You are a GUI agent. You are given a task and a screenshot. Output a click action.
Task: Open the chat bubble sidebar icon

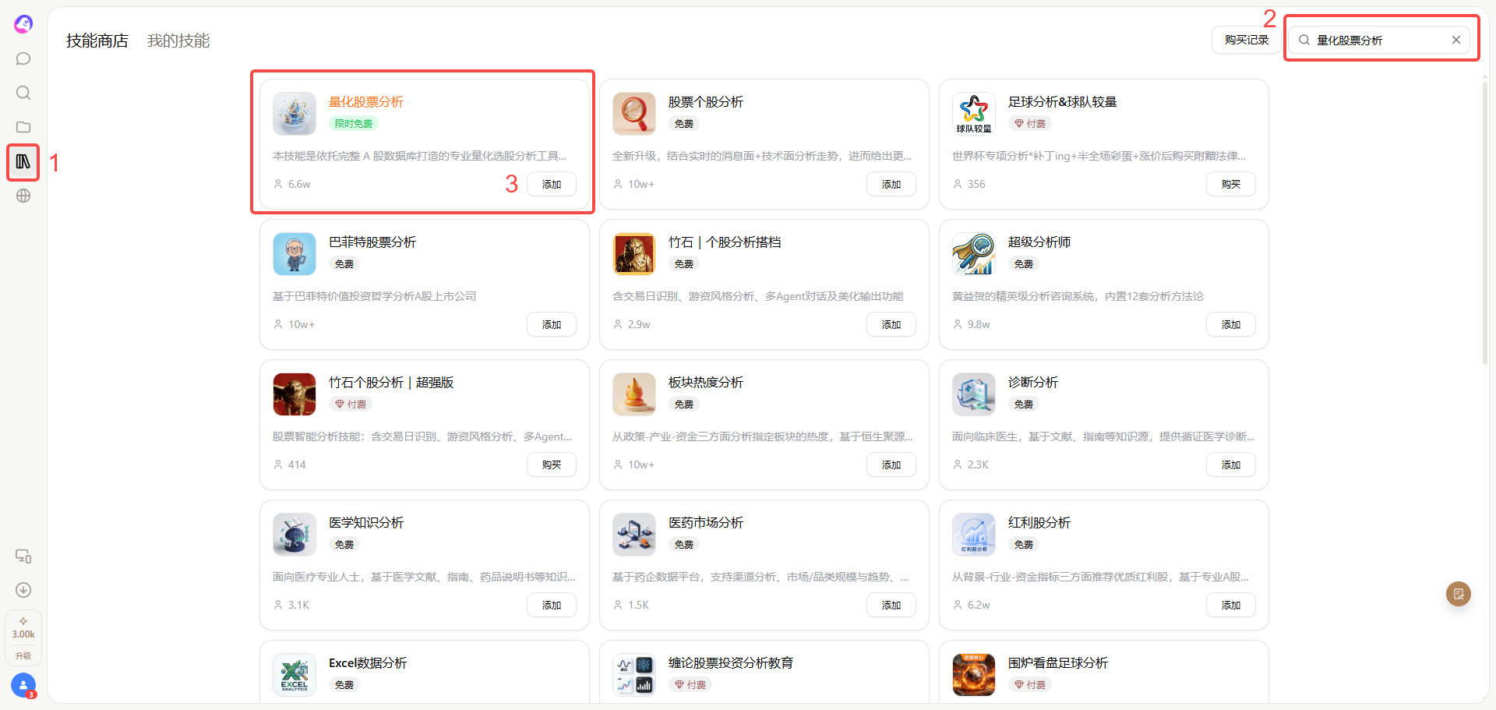[x=23, y=58]
